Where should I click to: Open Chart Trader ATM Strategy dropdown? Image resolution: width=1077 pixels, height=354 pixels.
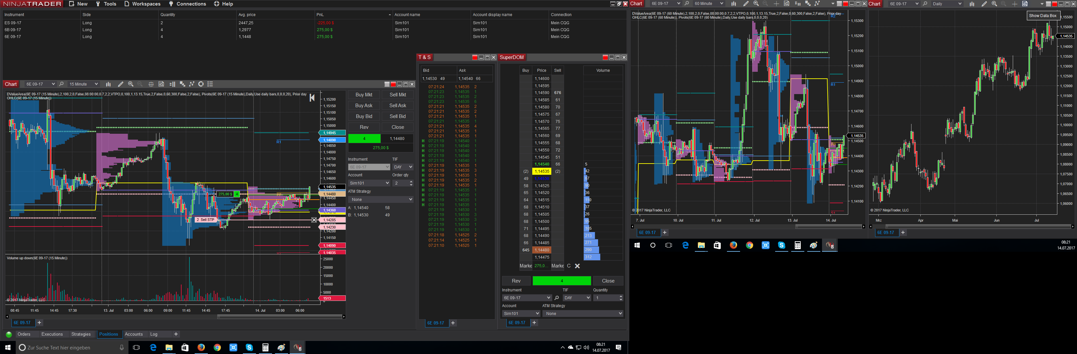[381, 199]
